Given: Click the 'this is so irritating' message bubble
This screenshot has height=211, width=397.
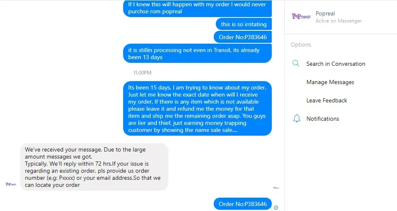Looking at the screenshot, I should tap(243, 24).
